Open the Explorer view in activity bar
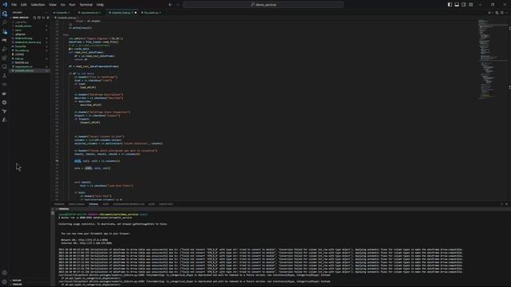The width and height of the screenshot is (511, 287). [x=5, y=14]
